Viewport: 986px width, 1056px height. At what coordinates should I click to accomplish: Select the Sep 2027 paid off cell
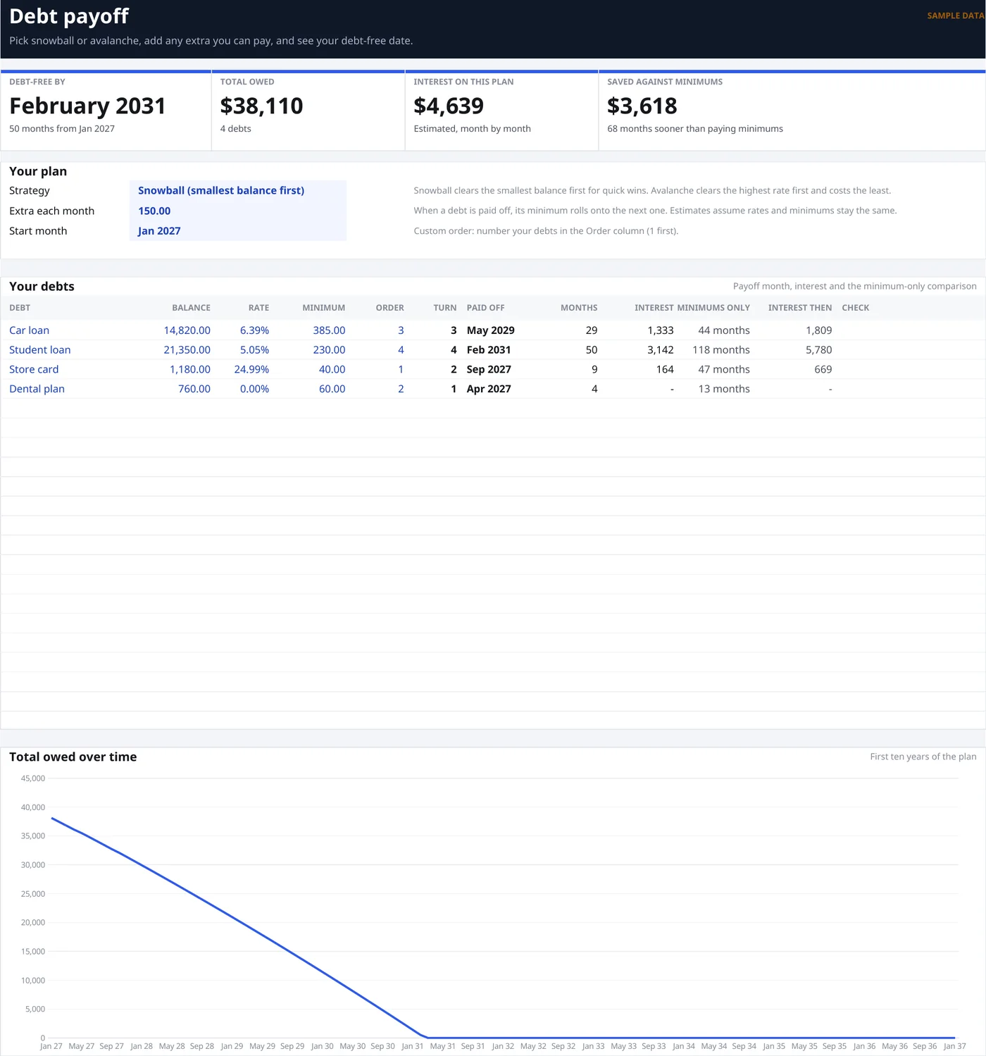click(x=489, y=369)
